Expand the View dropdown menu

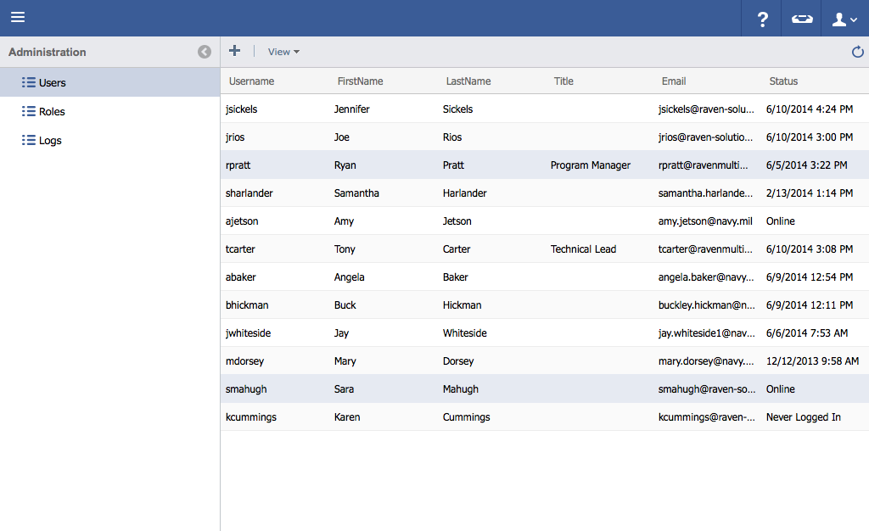[283, 52]
